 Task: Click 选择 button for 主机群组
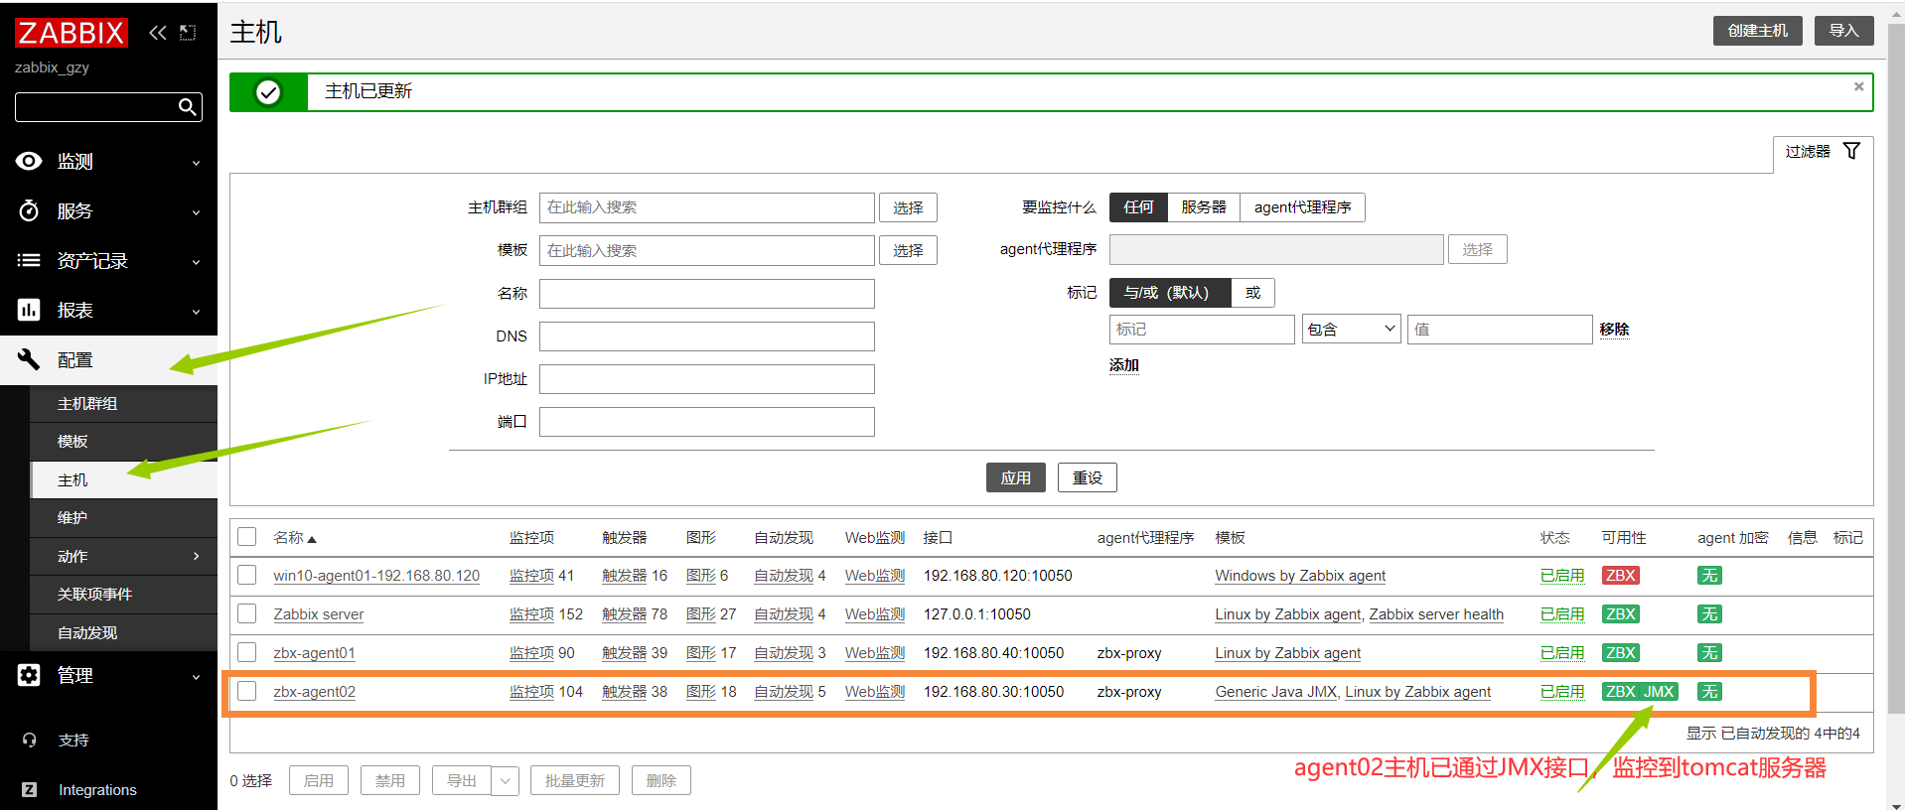pyautogui.click(x=908, y=207)
